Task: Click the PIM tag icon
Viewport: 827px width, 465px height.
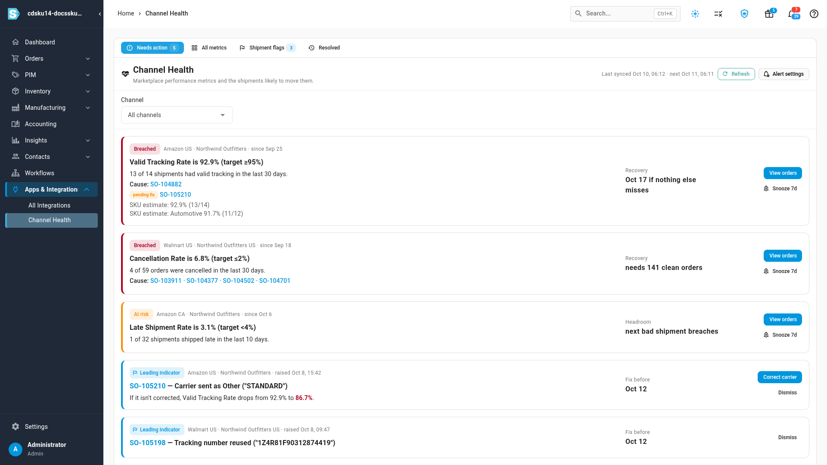Action: click(x=16, y=75)
